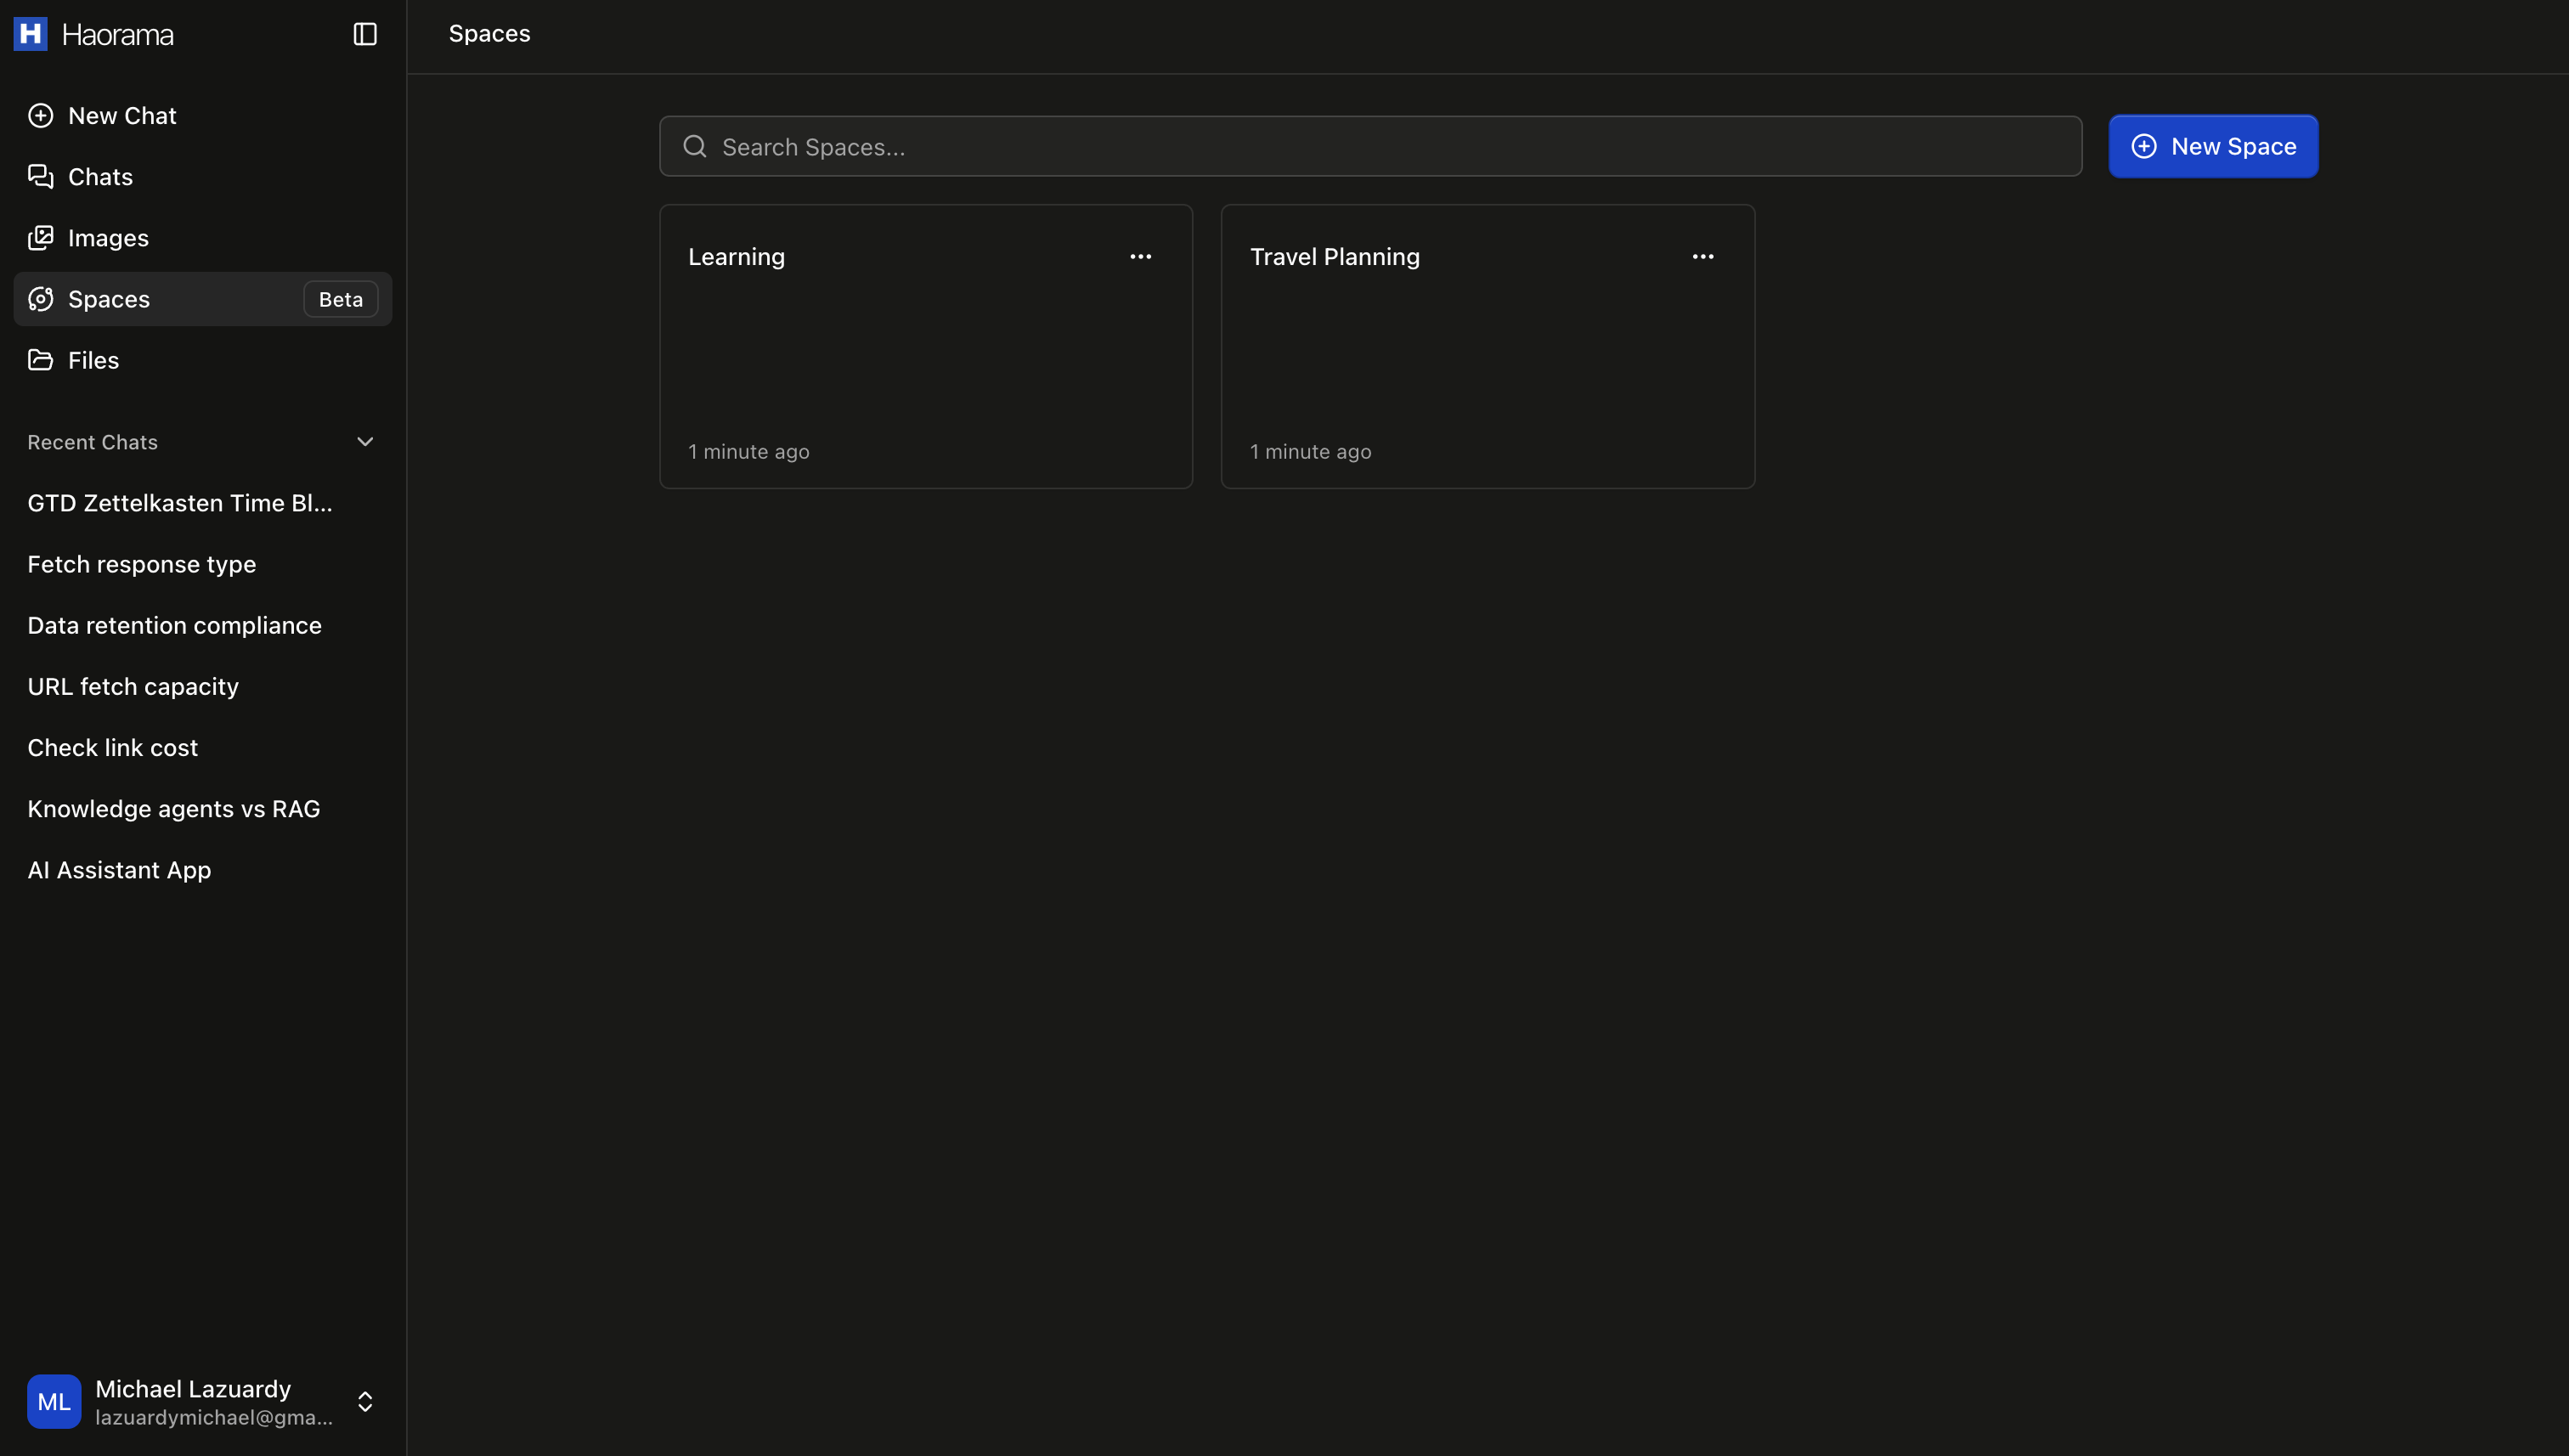Open the account switcher chevron
Image resolution: width=2569 pixels, height=1456 pixels.
coord(364,1401)
